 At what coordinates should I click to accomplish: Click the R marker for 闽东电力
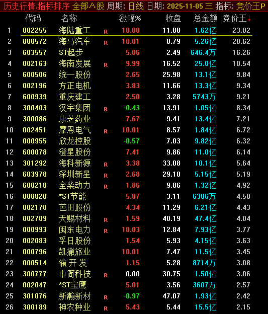coord(106,231)
